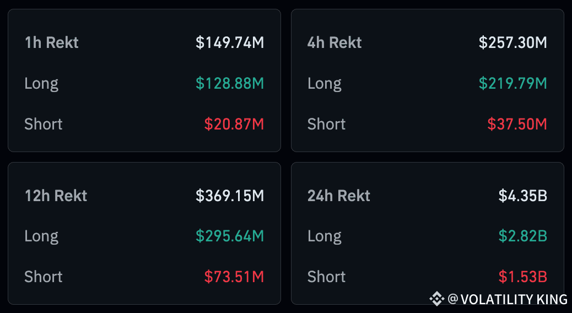Click the 12h Long $295.64M value
572x313 pixels.
click(x=230, y=236)
